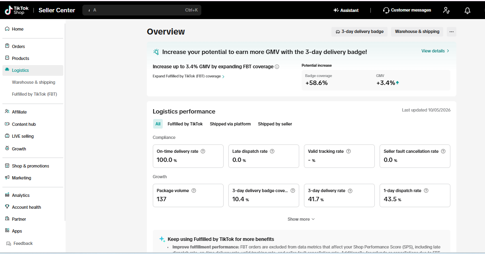Switch to Shipped via platform tab
Image resolution: width=485 pixels, height=254 pixels.
(x=230, y=124)
